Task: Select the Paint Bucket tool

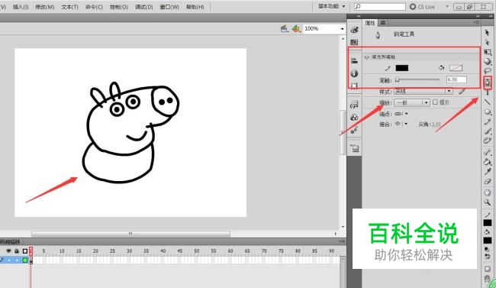Action: tap(487, 162)
